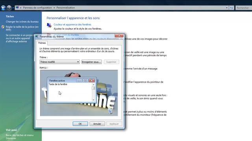The image size is (252, 141).
Task: Open 'Régler la taille de la police'
Action: (22, 28)
